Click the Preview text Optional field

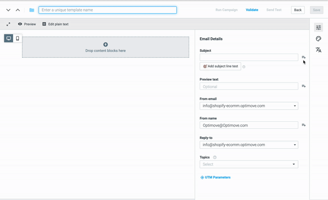249,86
